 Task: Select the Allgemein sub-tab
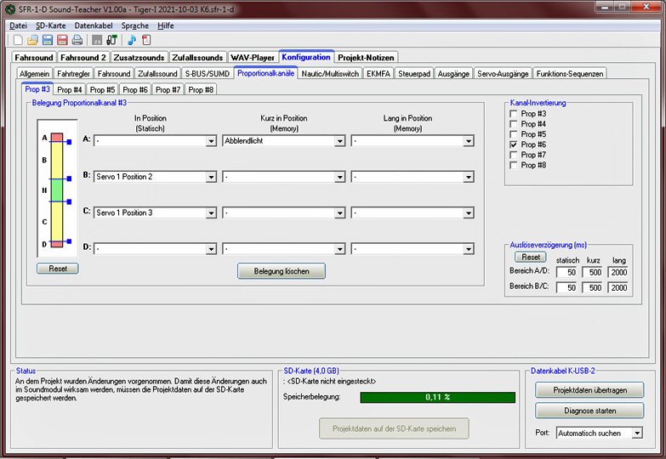click(x=34, y=73)
